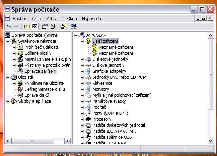217x156 pixels.
Task: Minimize the inner MDI child window
Action: click(198, 18)
